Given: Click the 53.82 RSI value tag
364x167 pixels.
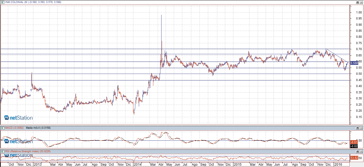Looking at the screenshot, I should click(354, 158).
